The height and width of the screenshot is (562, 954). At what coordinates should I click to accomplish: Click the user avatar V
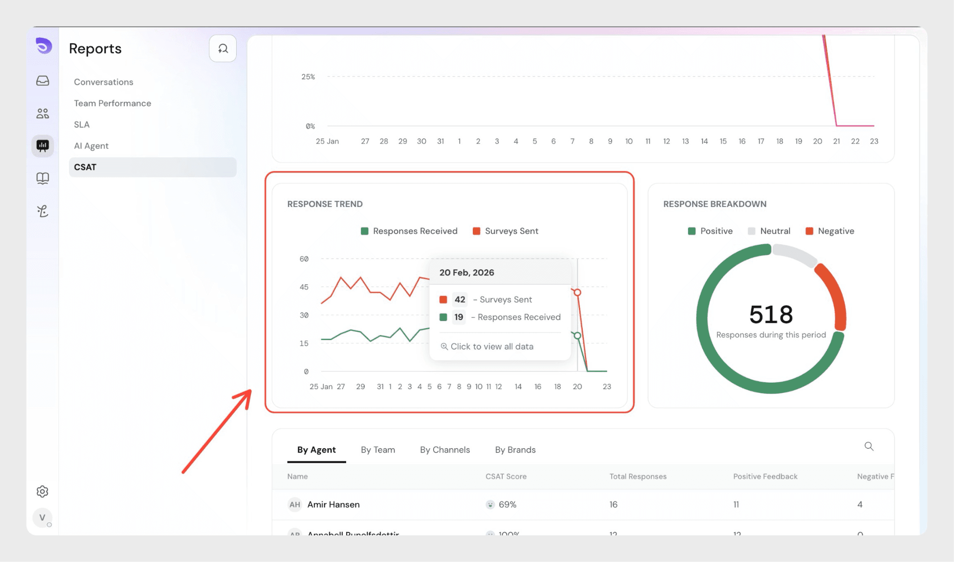pyautogui.click(x=42, y=517)
